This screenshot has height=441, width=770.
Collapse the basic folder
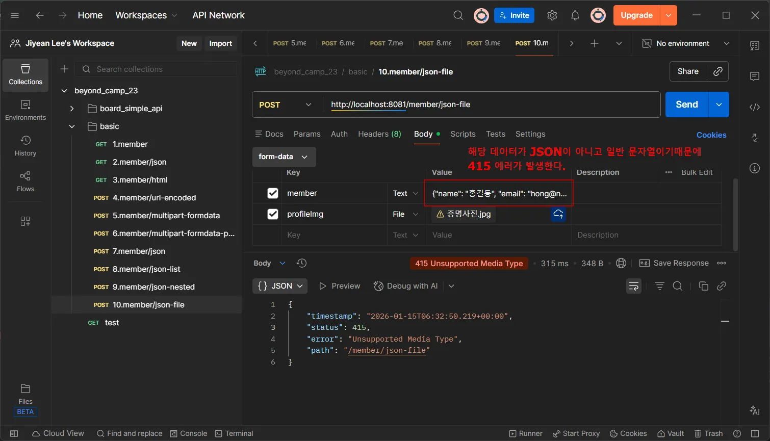tap(72, 126)
